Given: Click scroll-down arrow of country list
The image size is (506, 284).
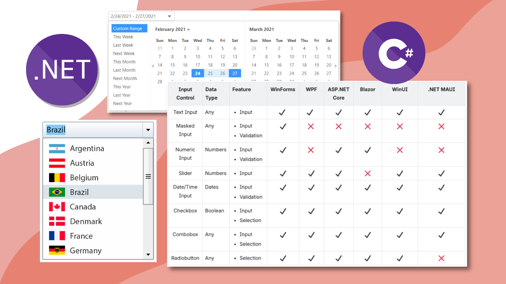Looking at the screenshot, I should click(148, 255).
